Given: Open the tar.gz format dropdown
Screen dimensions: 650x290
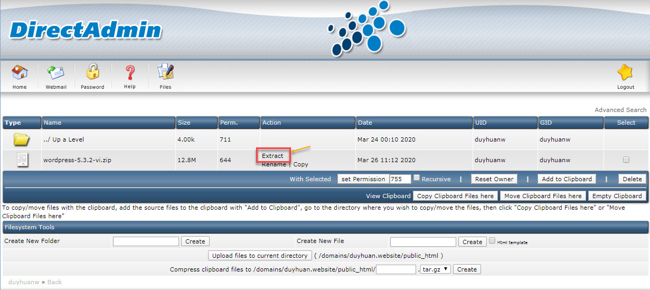Looking at the screenshot, I should coord(436,269).
